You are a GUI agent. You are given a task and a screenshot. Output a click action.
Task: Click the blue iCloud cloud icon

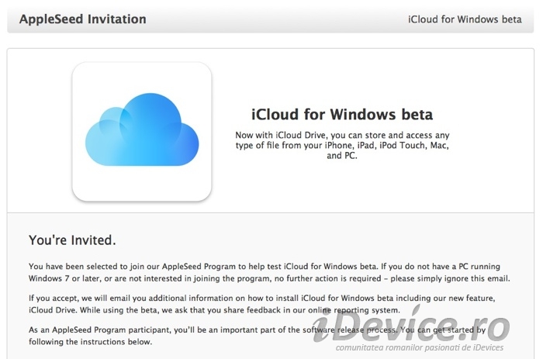[x=142, y=129]
